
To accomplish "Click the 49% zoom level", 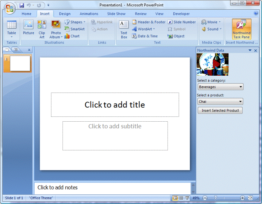I will (196, 198).
